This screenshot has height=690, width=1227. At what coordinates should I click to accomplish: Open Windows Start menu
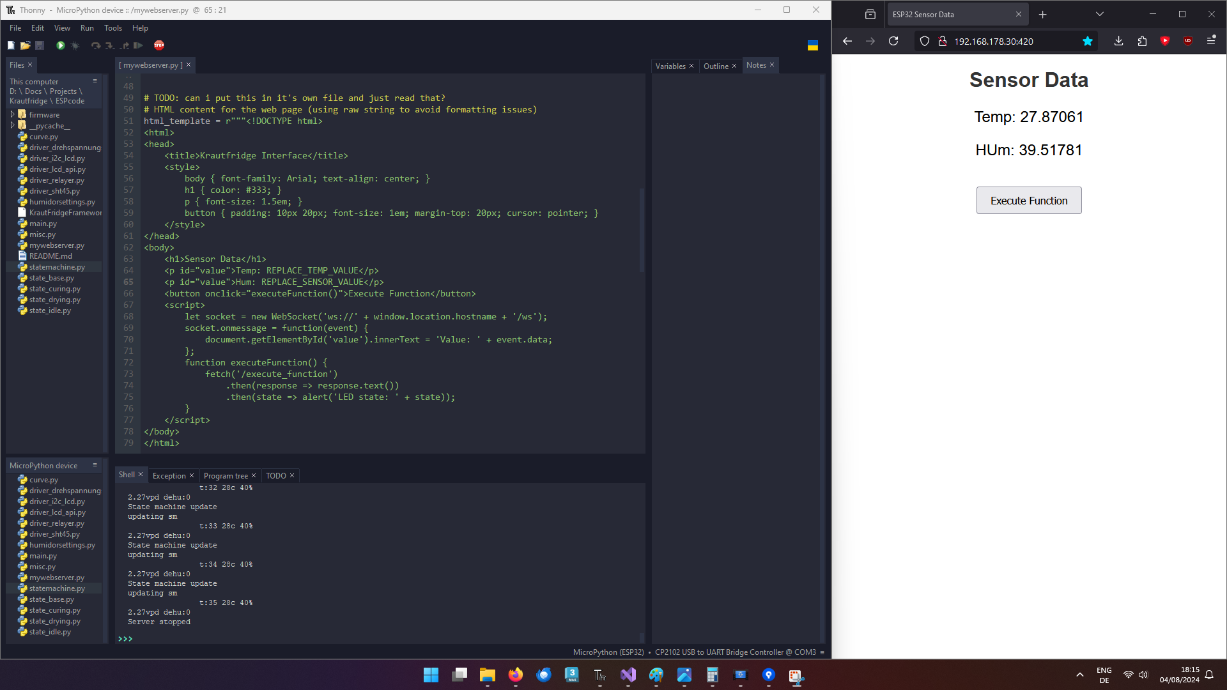tap(431, 675)
